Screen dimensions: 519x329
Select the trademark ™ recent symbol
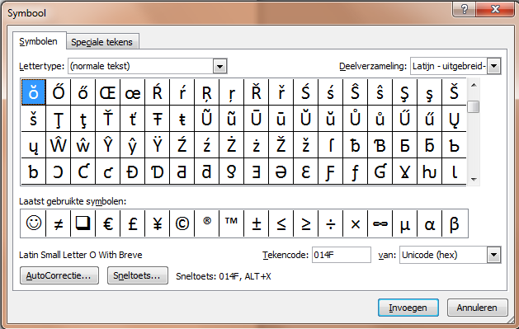231,223
